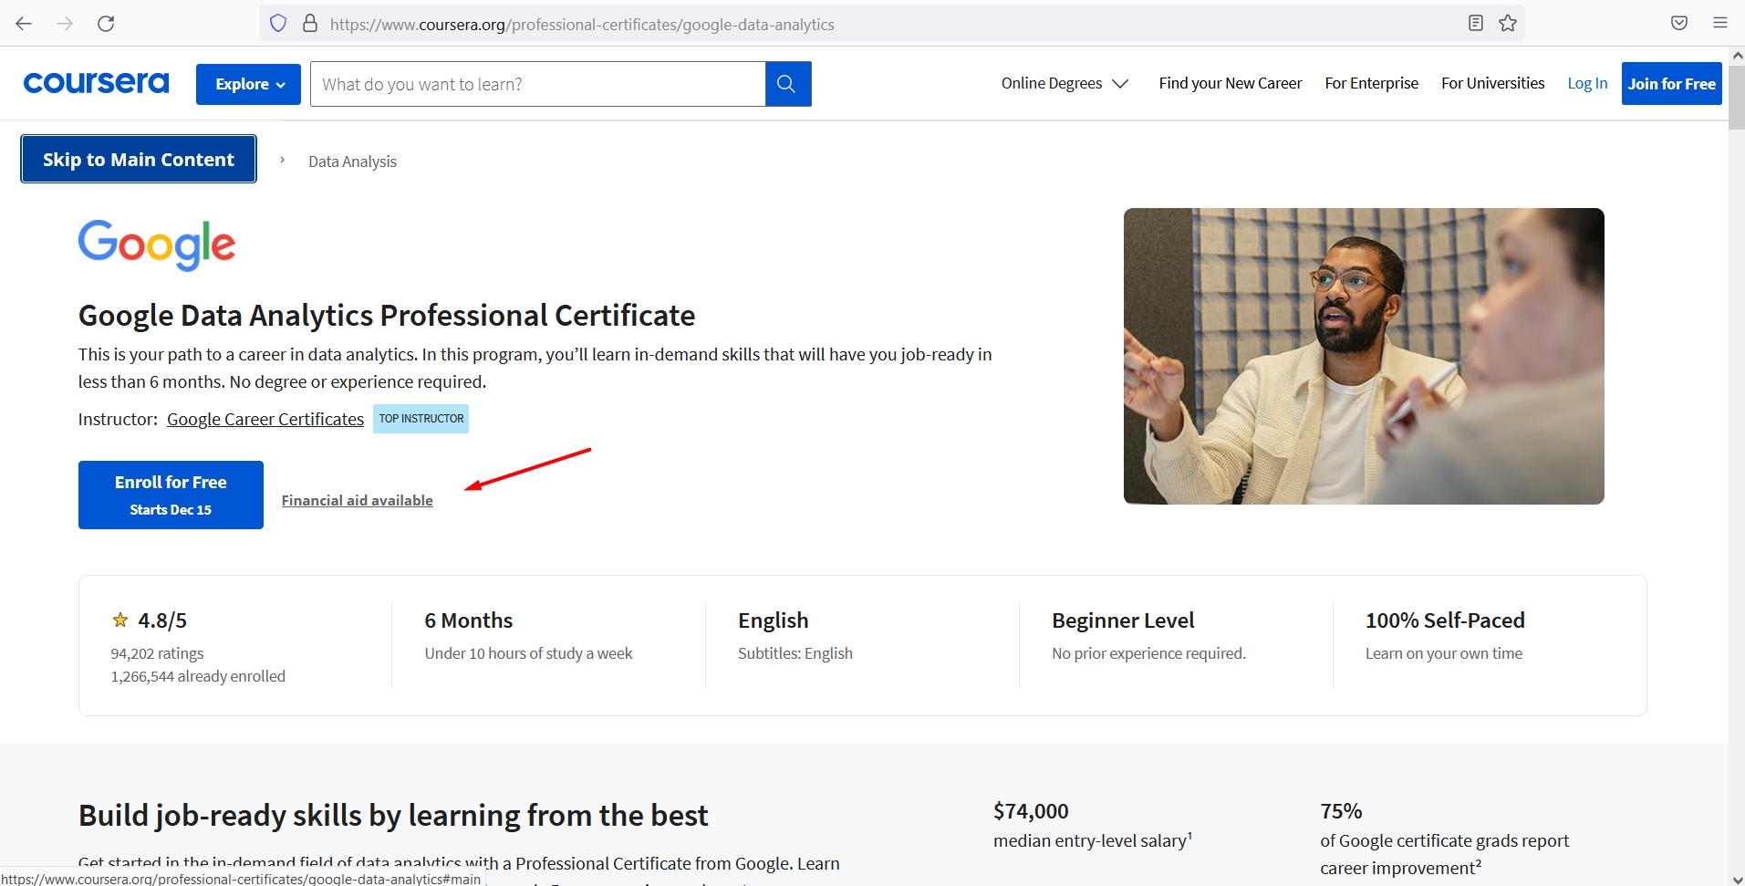
Task: Click the tracking protection shield icon
Action: 277,23
